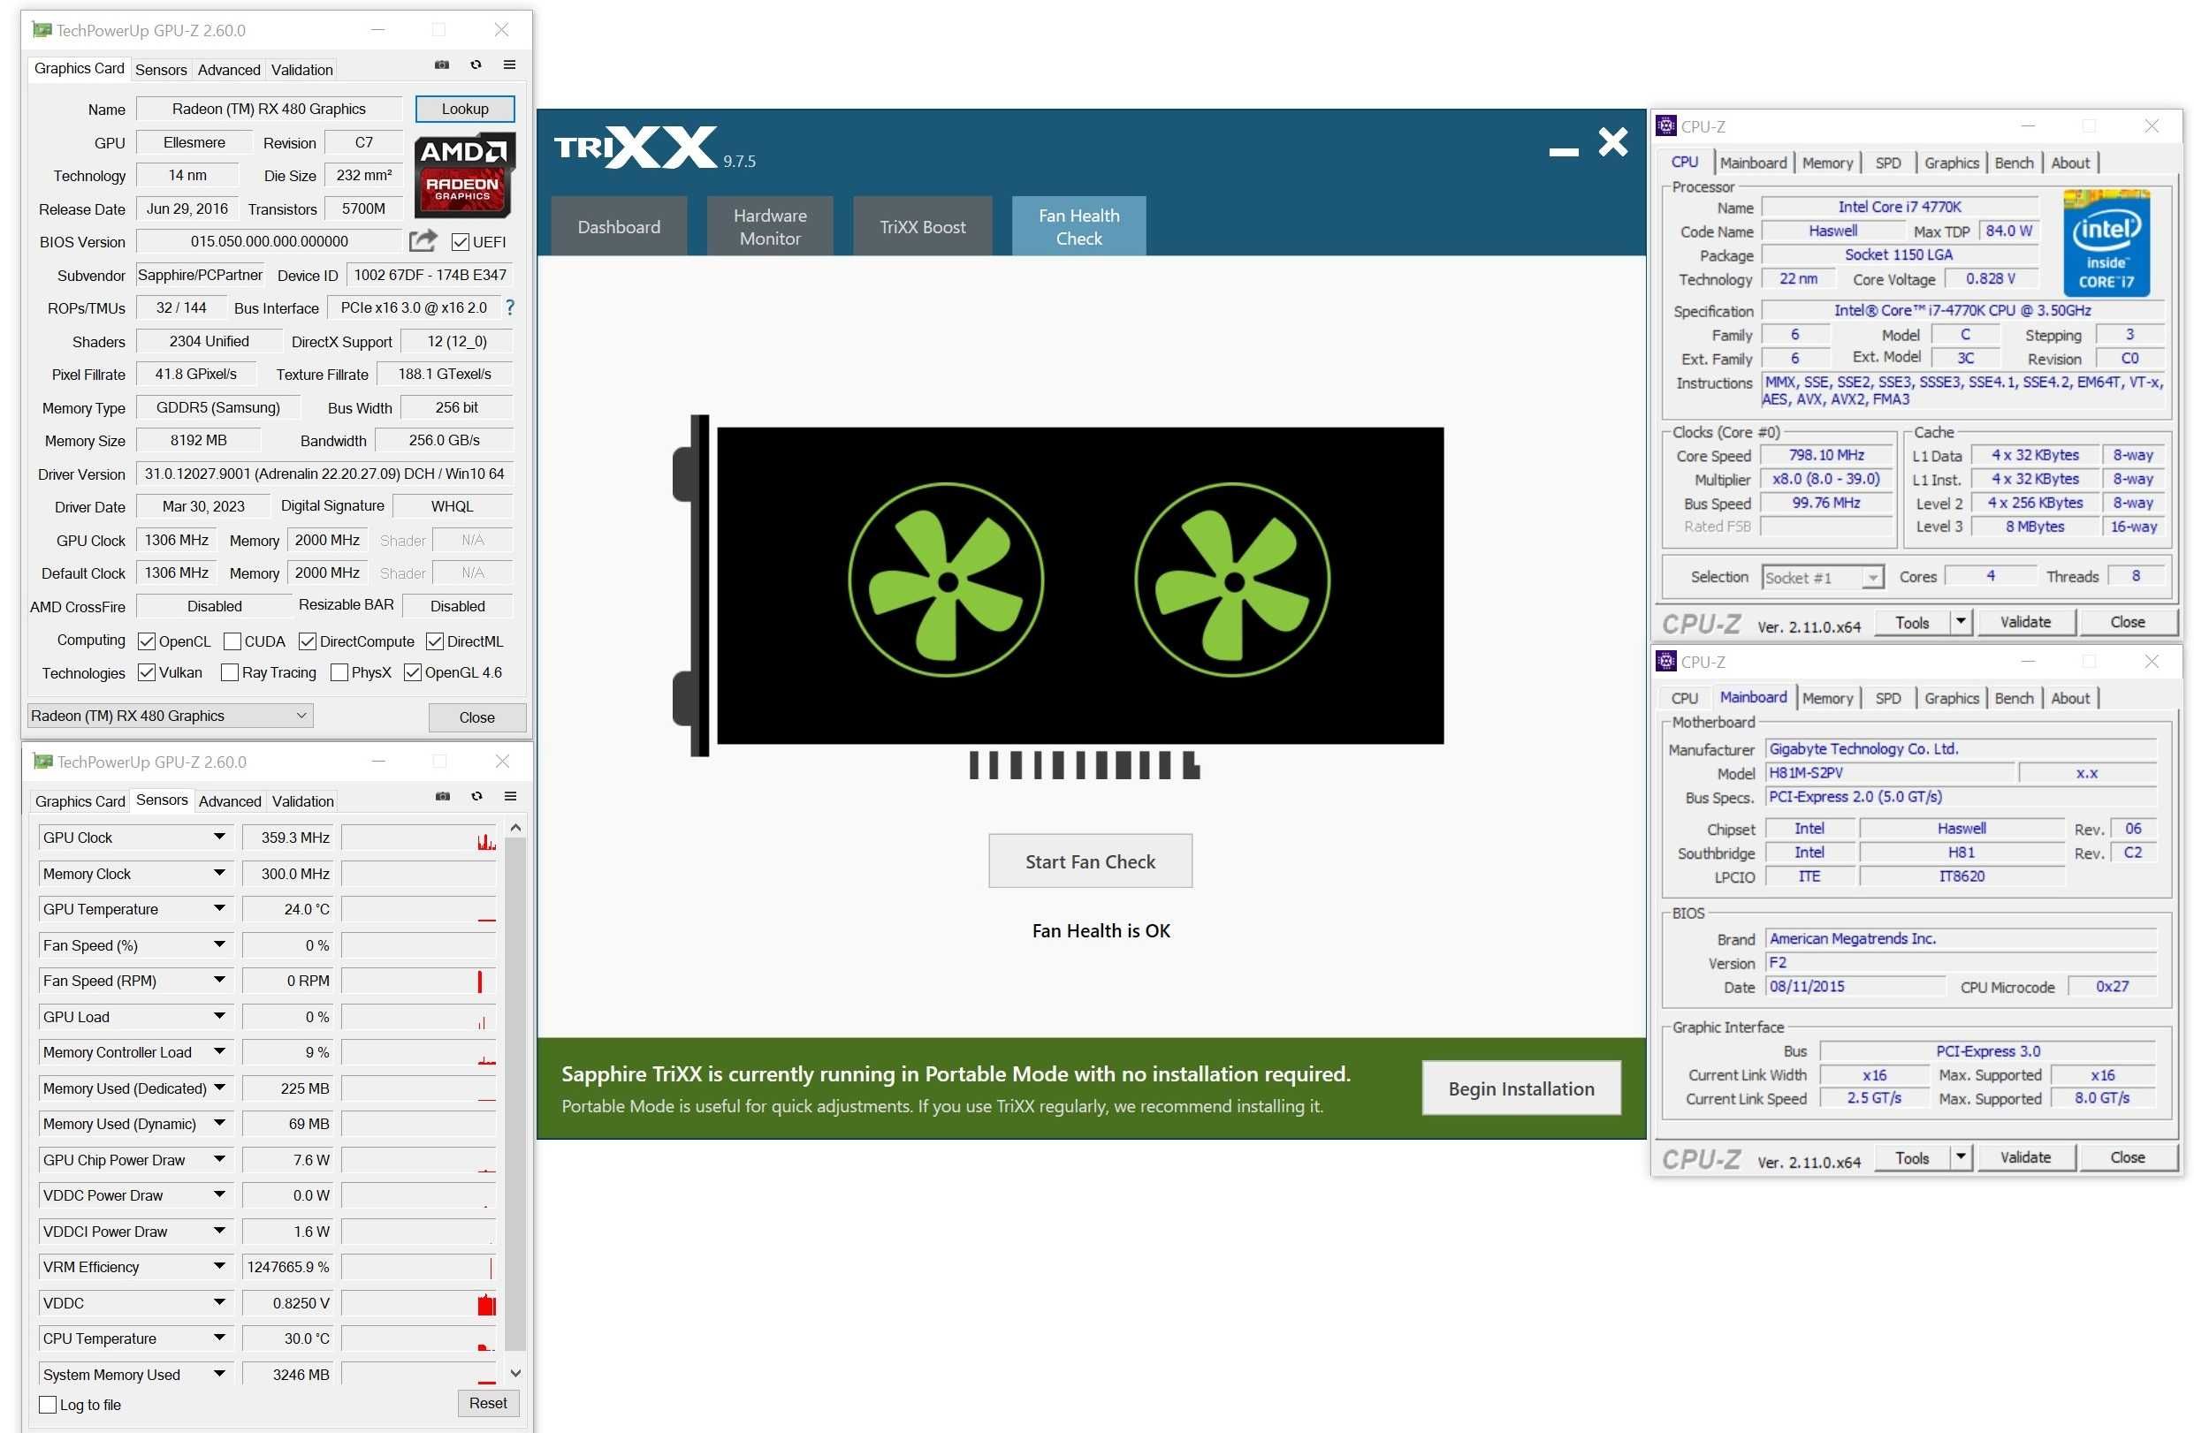
Task: Click Bus Interface question mark icon
Action: [x=510, y=307]
